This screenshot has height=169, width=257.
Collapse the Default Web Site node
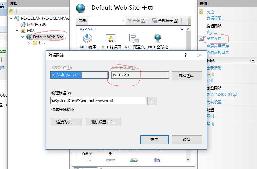coord(23,37)
